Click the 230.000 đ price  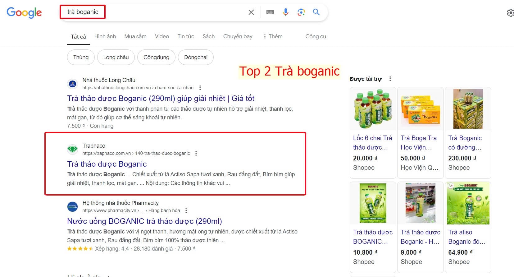coord(462,158)
